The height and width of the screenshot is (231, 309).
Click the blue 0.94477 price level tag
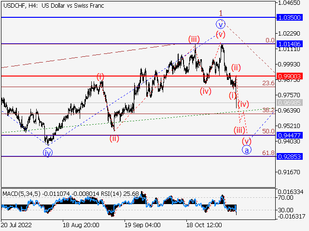[290, 135]
